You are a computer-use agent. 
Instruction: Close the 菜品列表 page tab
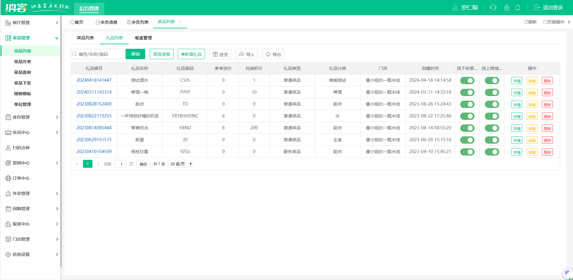180,22
